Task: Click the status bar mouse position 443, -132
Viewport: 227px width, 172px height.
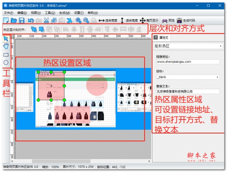Action: coord(111,167)
